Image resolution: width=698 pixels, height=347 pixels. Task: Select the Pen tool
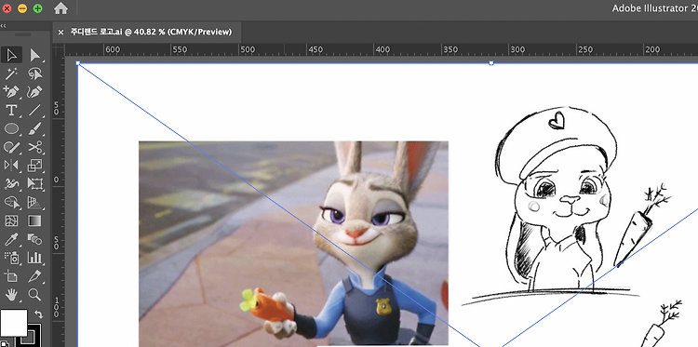[x=11, y=92]
